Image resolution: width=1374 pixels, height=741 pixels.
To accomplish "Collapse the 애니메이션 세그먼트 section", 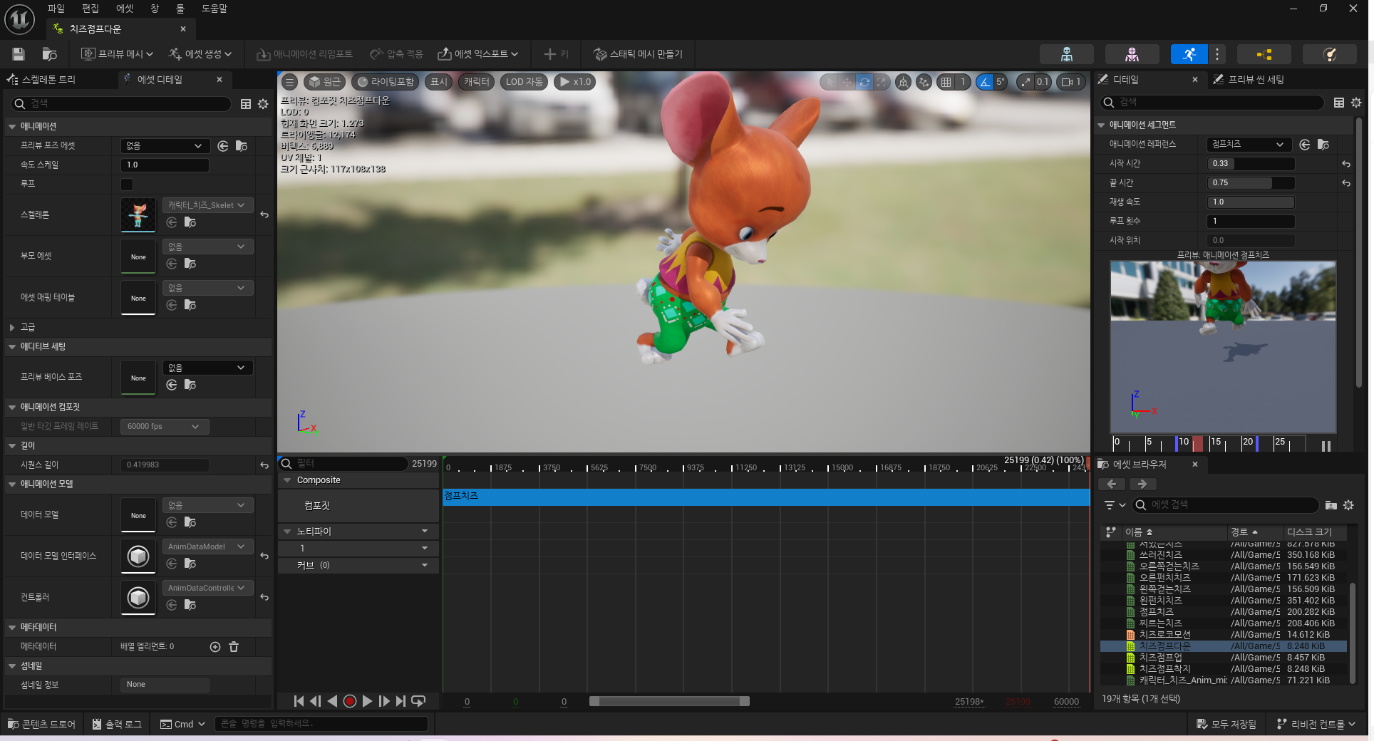I will click(x=1101, y=125).
